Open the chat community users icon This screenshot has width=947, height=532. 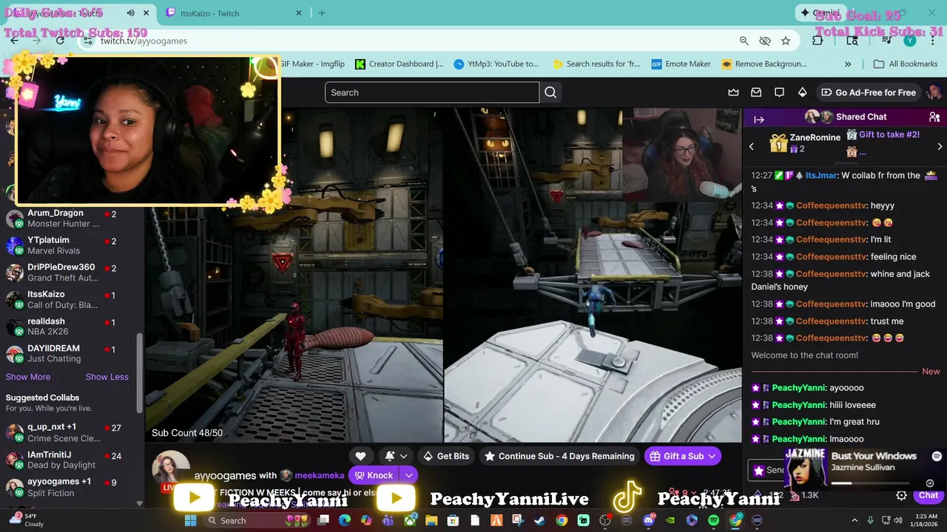tap(934, 117)
